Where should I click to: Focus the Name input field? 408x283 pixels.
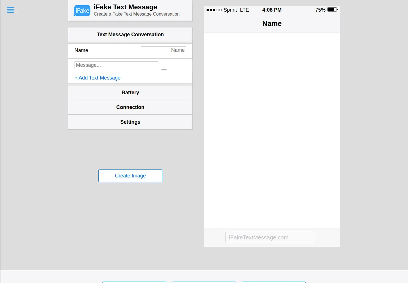pos(163,50)
